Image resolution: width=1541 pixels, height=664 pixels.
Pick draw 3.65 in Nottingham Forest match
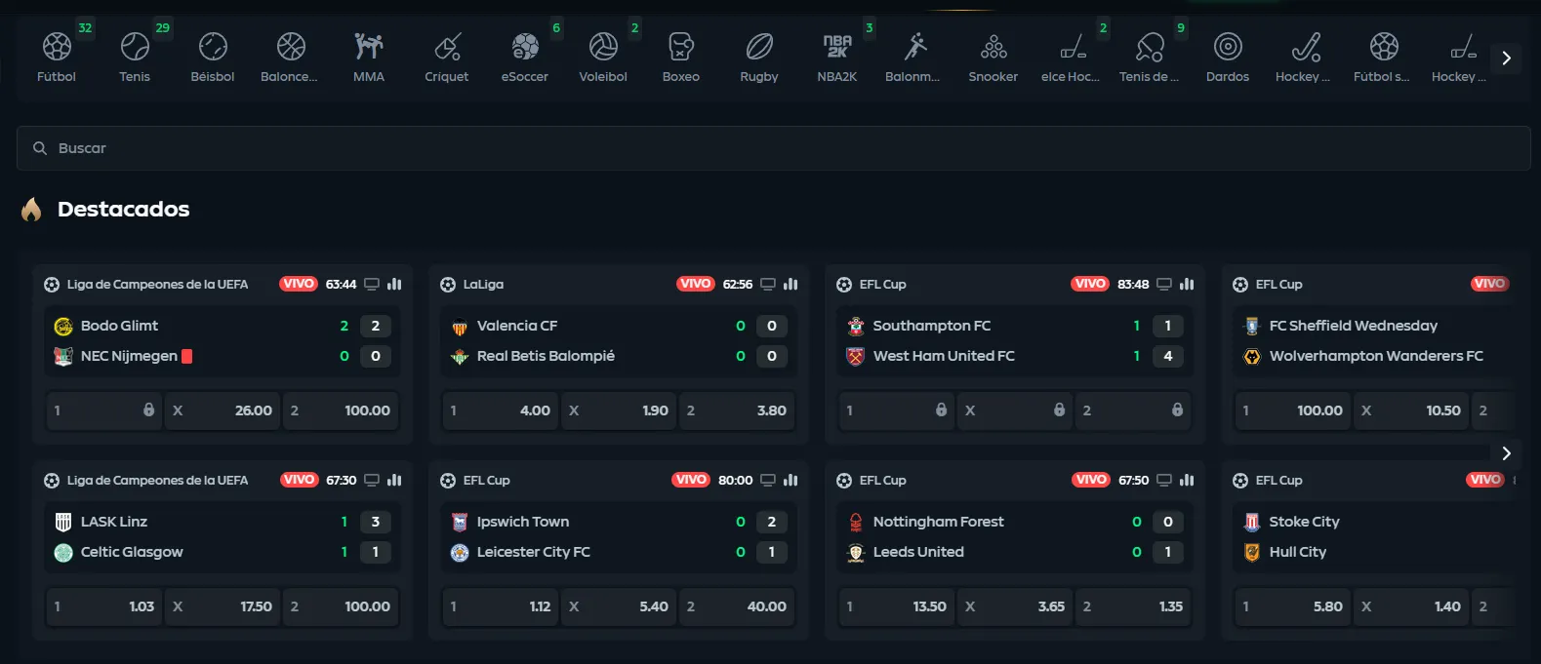click(1015, 606)
